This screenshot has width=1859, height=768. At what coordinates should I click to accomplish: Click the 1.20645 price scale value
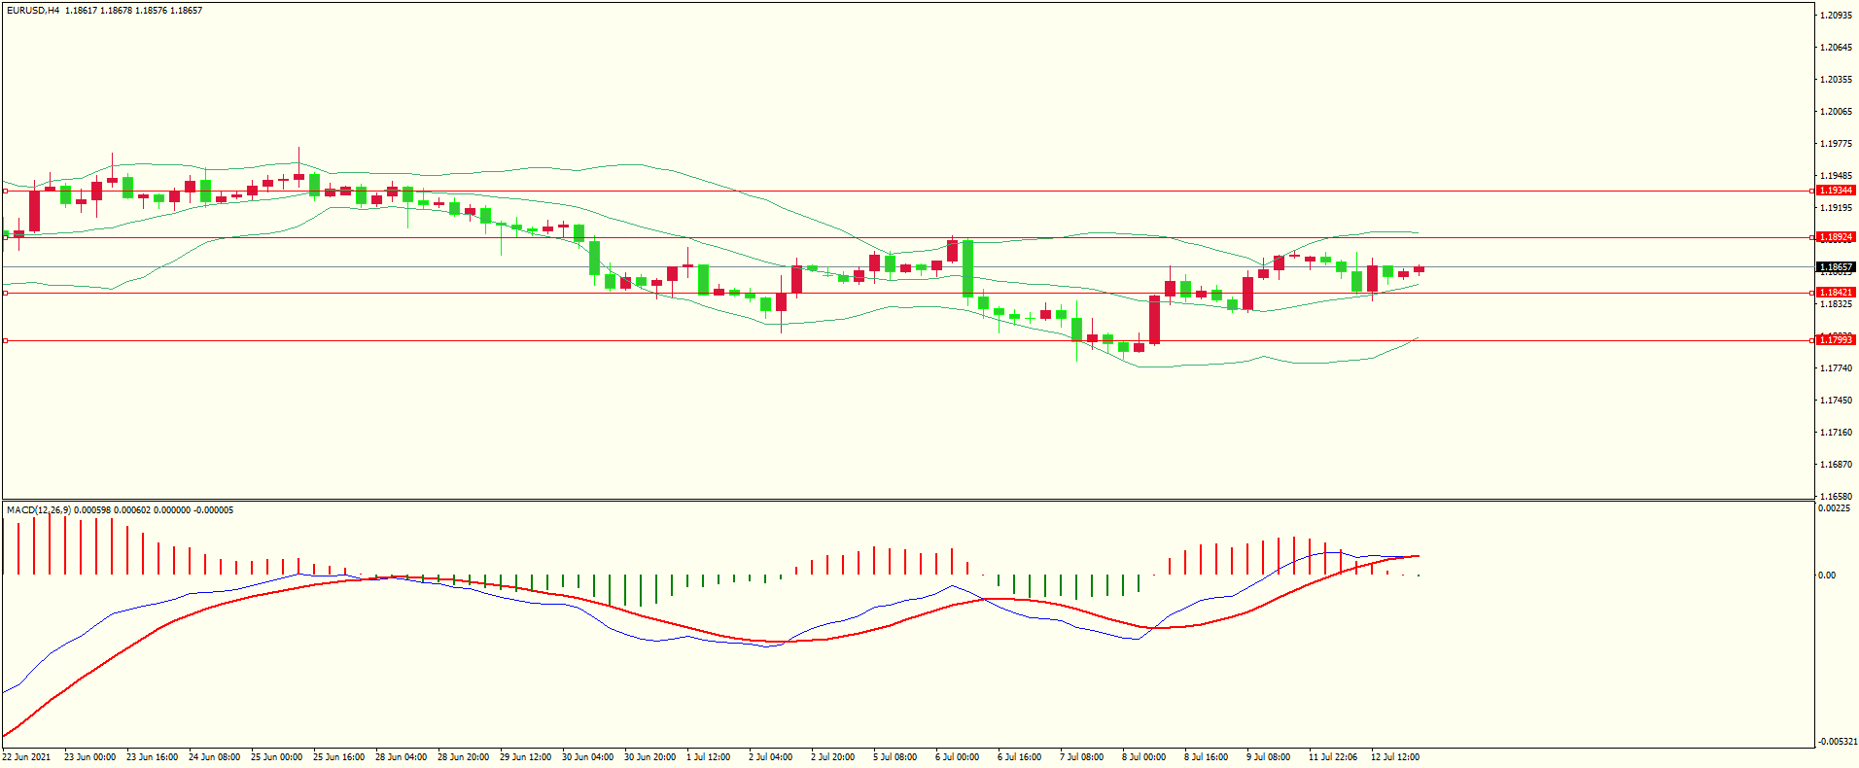tap(1836, 48)
